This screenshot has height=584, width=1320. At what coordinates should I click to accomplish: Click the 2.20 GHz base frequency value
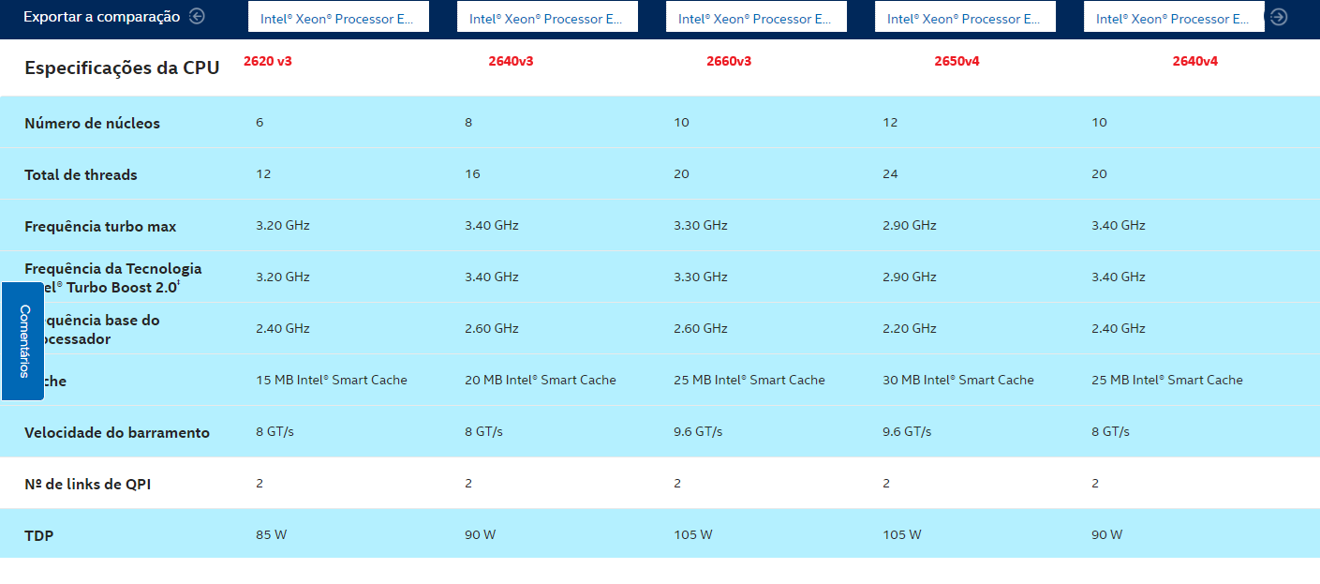(909, 328)
